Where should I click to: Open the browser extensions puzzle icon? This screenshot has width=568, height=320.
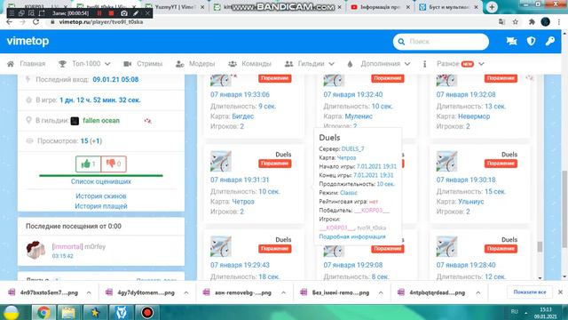click(x=532, y=22)
